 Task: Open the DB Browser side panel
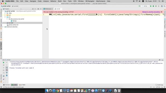1,13
